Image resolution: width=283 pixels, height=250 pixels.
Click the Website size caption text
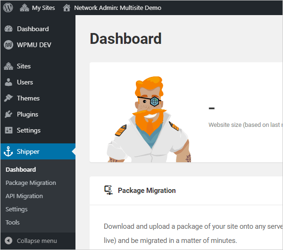click(245, 125)
